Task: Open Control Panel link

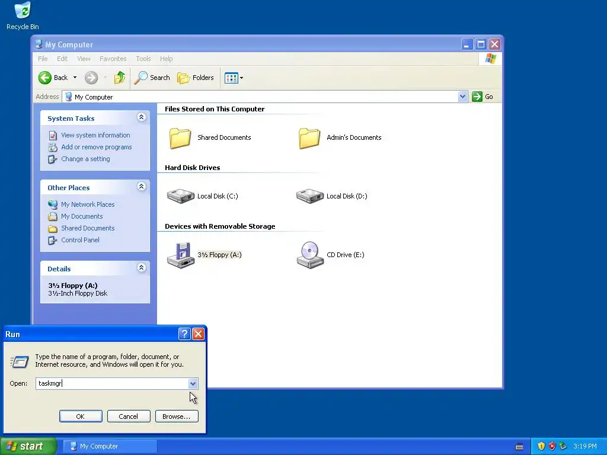Action: click(80, 240)
